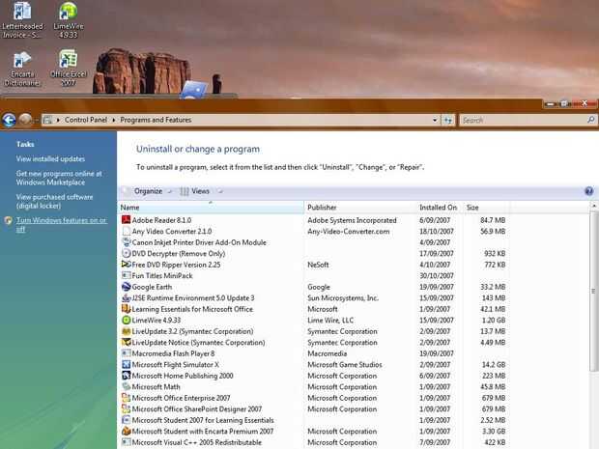Sort the list by Publisher column header
This screenshot has height=449, width=599.
[x=360, y=208]
